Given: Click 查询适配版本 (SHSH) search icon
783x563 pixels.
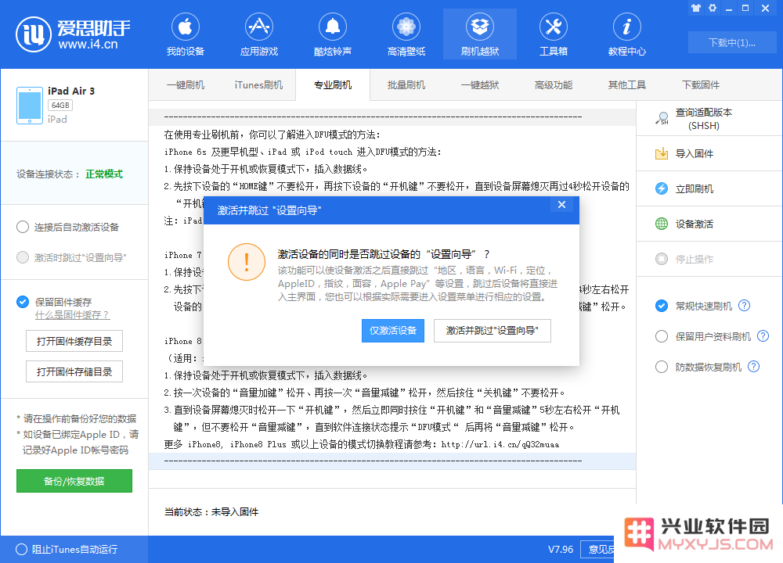Looking at the screenshot, I should pos(662,118).
